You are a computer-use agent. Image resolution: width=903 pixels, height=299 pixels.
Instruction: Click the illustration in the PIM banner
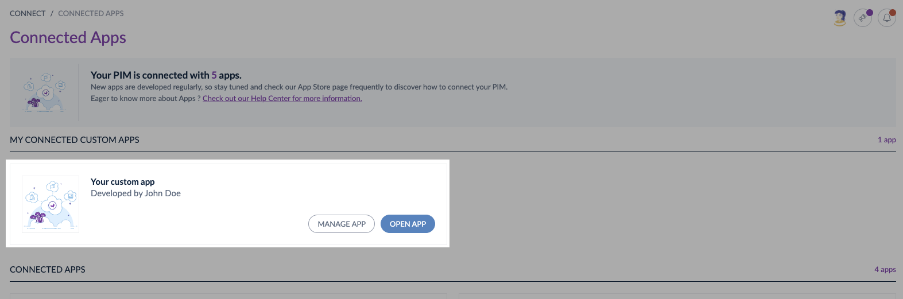(x=45, y=92)
